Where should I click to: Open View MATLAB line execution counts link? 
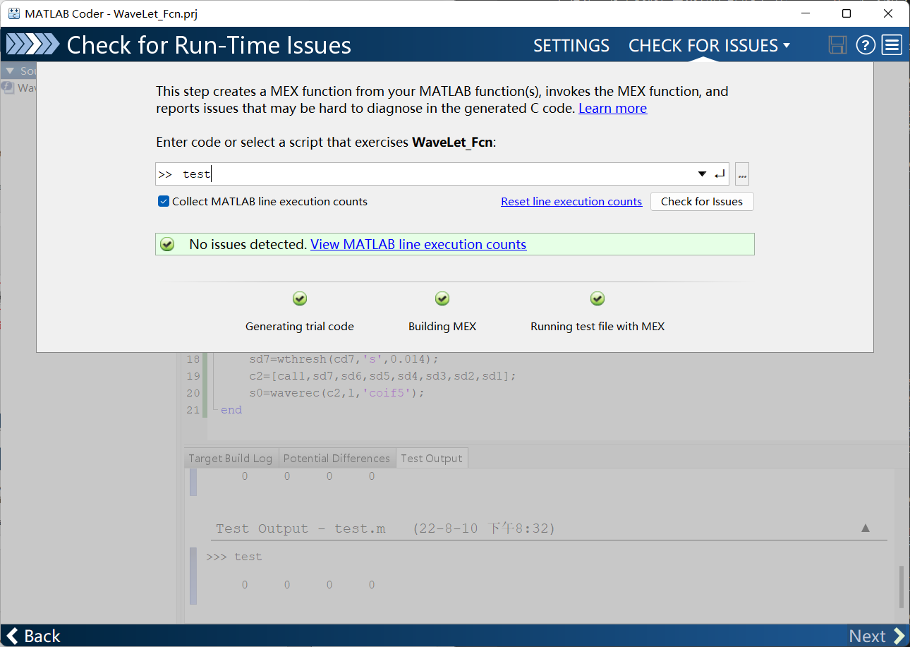418,244
